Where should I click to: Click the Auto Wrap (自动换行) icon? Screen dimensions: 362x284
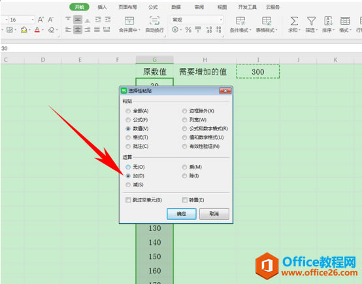[x=154, y=21]
